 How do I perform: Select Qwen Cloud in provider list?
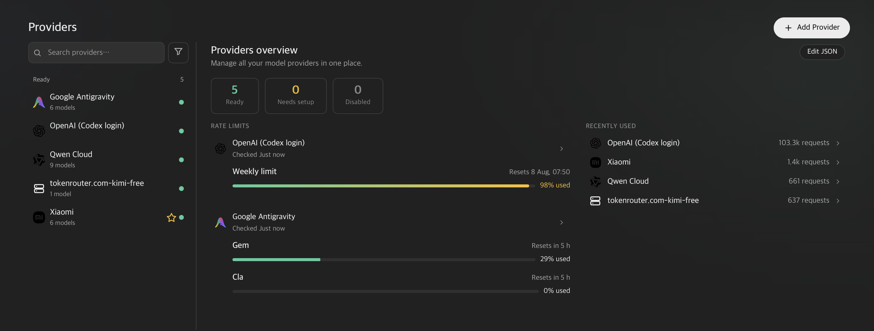[108, 160]
